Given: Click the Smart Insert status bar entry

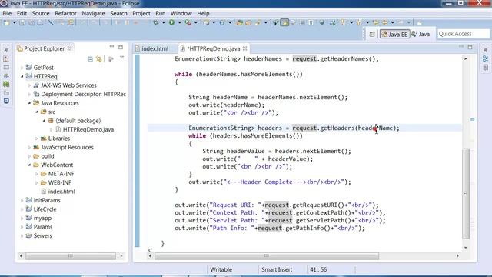Looking at the screenshot, I should click(277, 270).
